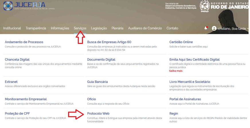Viewport: 250px width, 128px height.
Task: Open Chancela Digital service
Action: pos(17,59)
